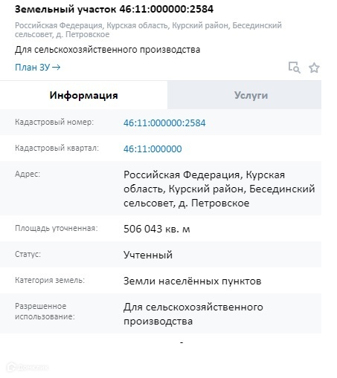Viewport: 337px width, 378px height.
Task: Select the Информация tab
Action: (84, 95)
